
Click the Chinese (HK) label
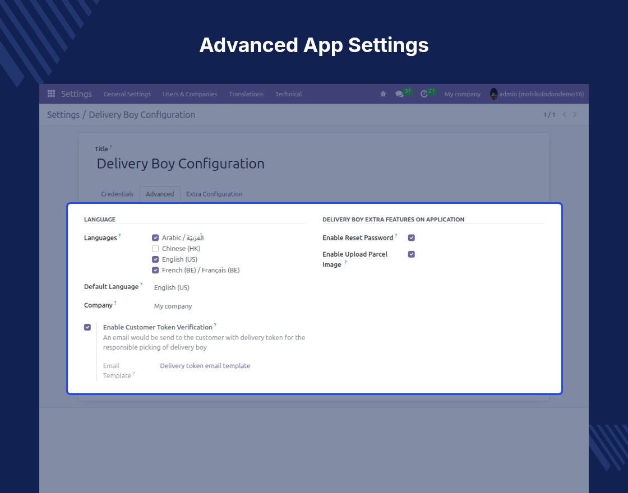point(181,249)
